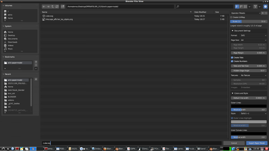
Task: Select cube.svg in the file list
Action: click(x=49, y=16)
